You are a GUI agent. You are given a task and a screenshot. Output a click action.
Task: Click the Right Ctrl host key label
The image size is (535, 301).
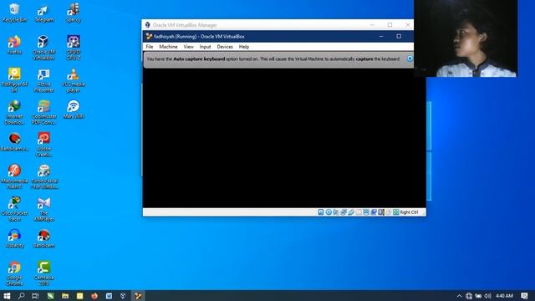409,212
